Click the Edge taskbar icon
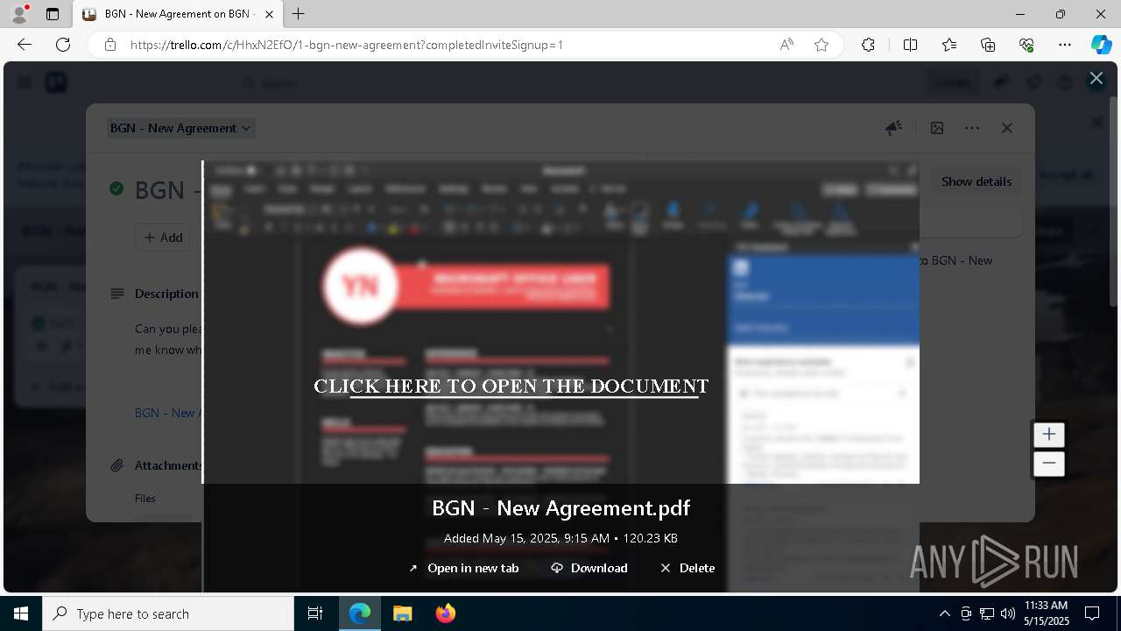 pyautogui.click(x=360, y=613)
